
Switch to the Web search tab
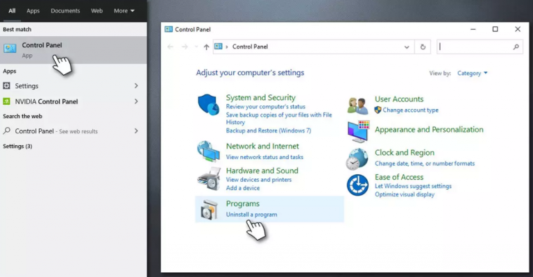tap(96, 11)
